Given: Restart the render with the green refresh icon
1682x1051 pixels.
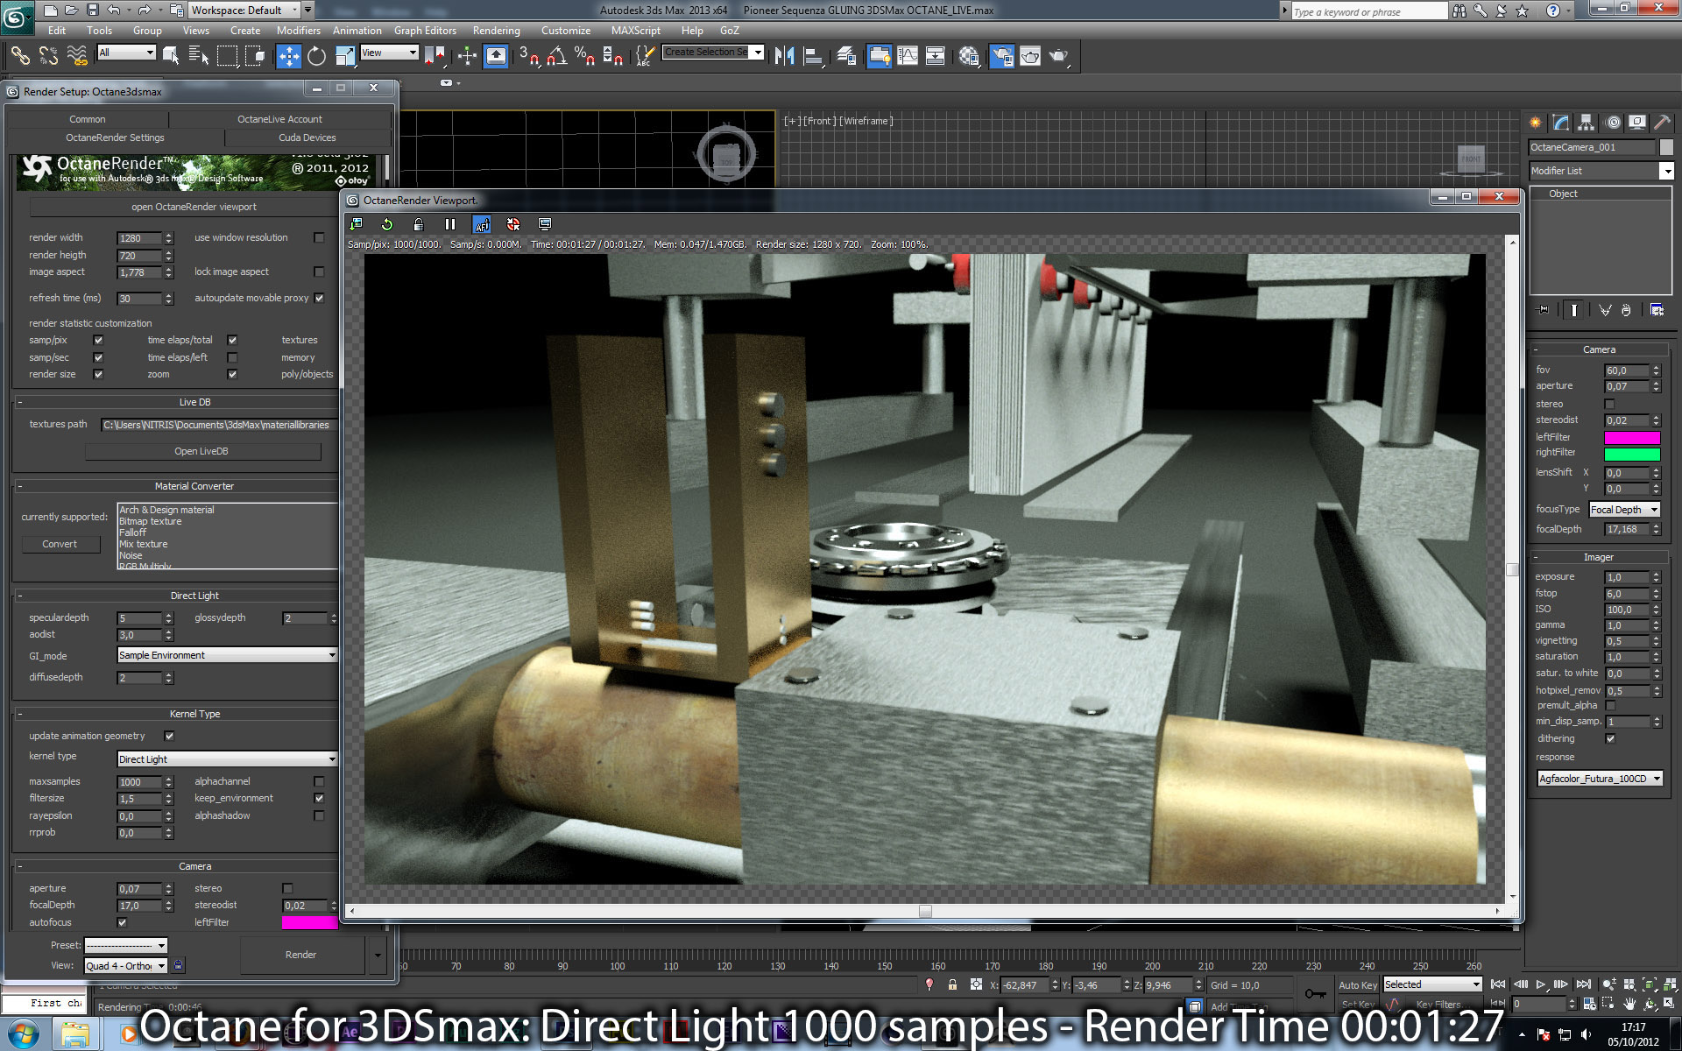Looking at the screenshot, I should coord(386,224).
